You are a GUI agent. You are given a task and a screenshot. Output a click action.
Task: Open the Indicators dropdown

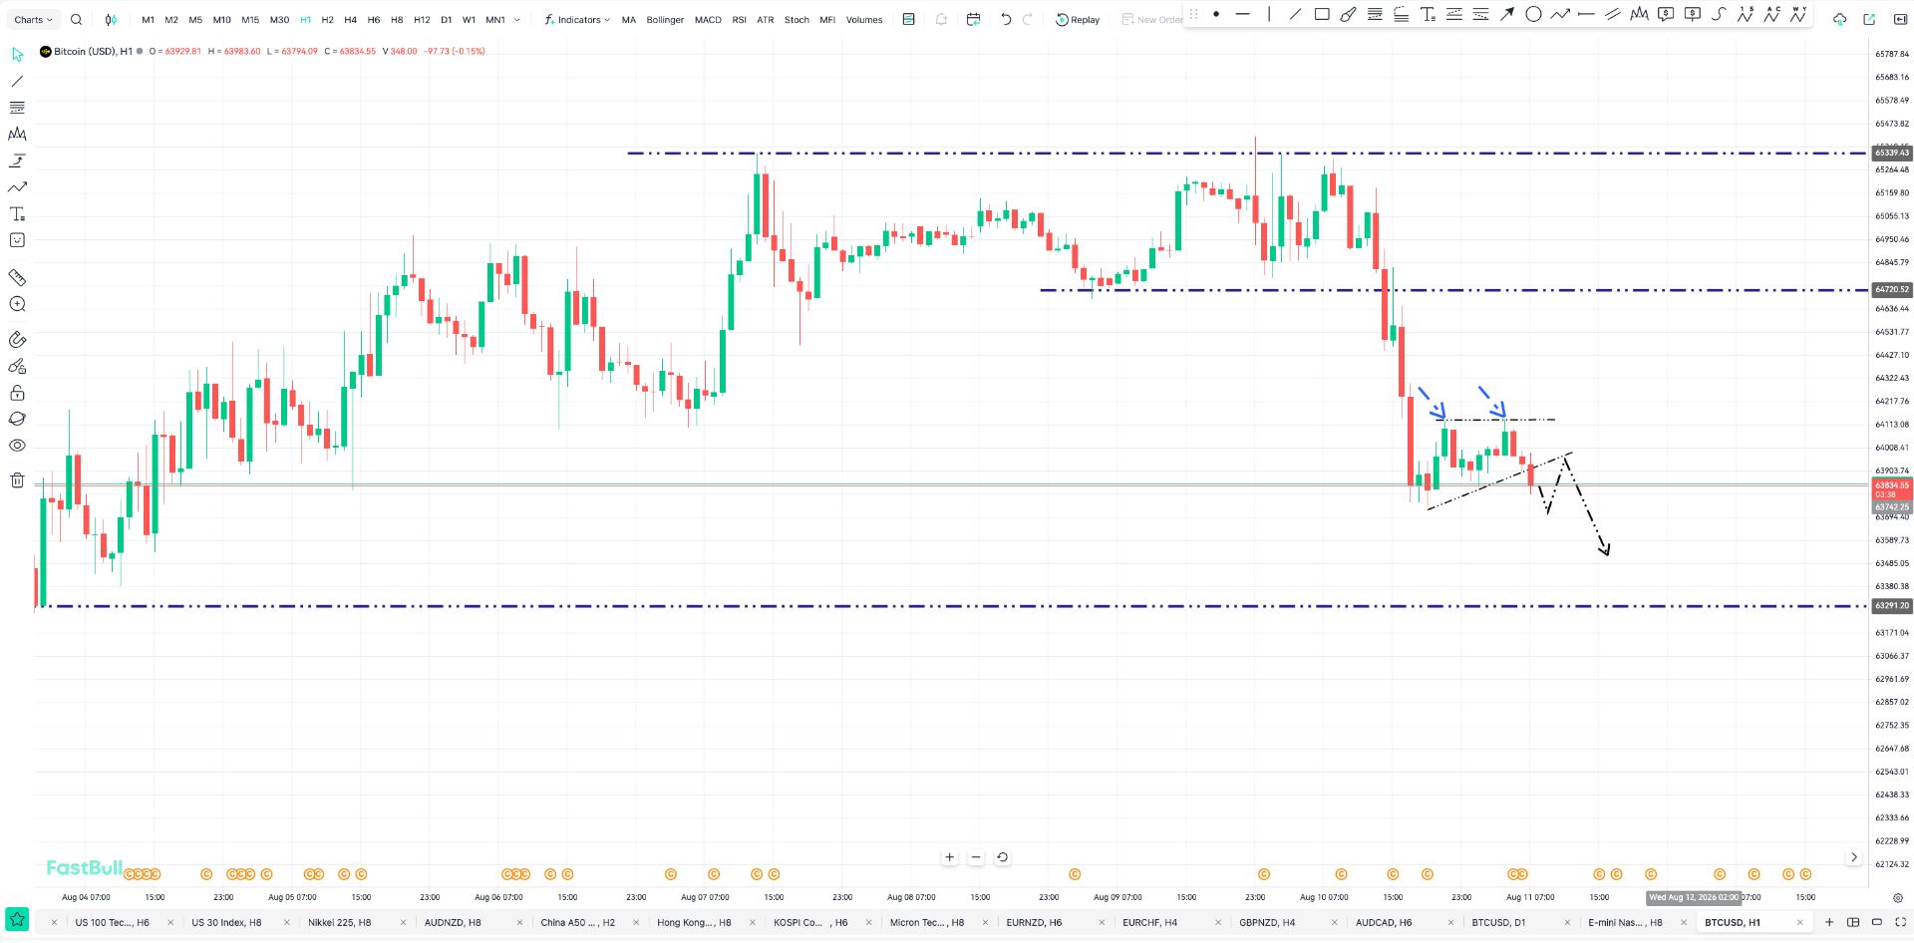tap(577, 20)
